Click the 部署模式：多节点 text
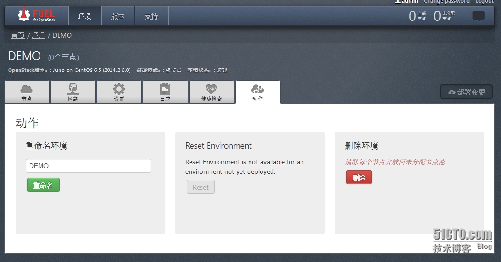The image size is (501, 262). click(x=159, y=70)
